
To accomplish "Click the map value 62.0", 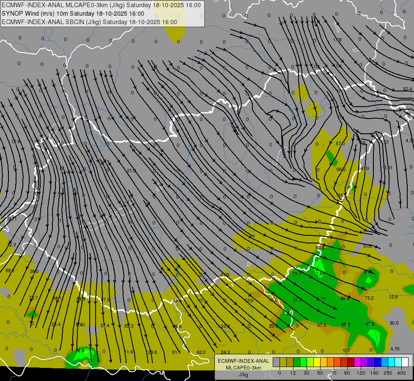I will pos(201,352).
